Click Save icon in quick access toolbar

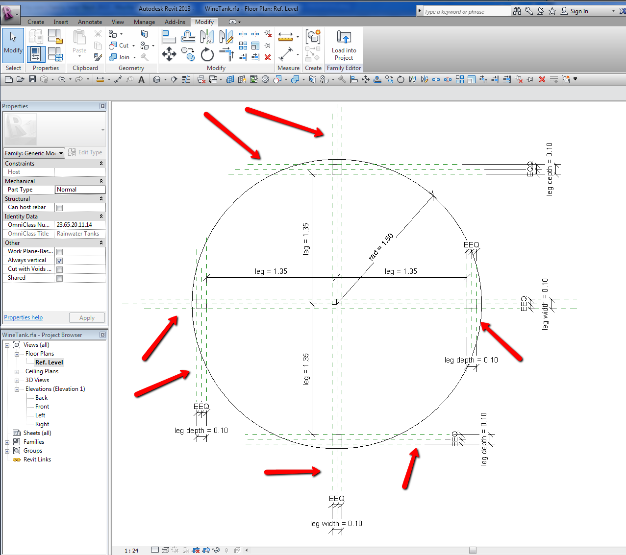point(32,79)
